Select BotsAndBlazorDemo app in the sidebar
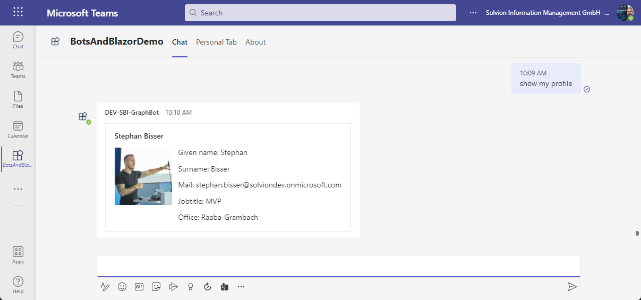Viewport: 641px width, 300px height. (18, 159)
